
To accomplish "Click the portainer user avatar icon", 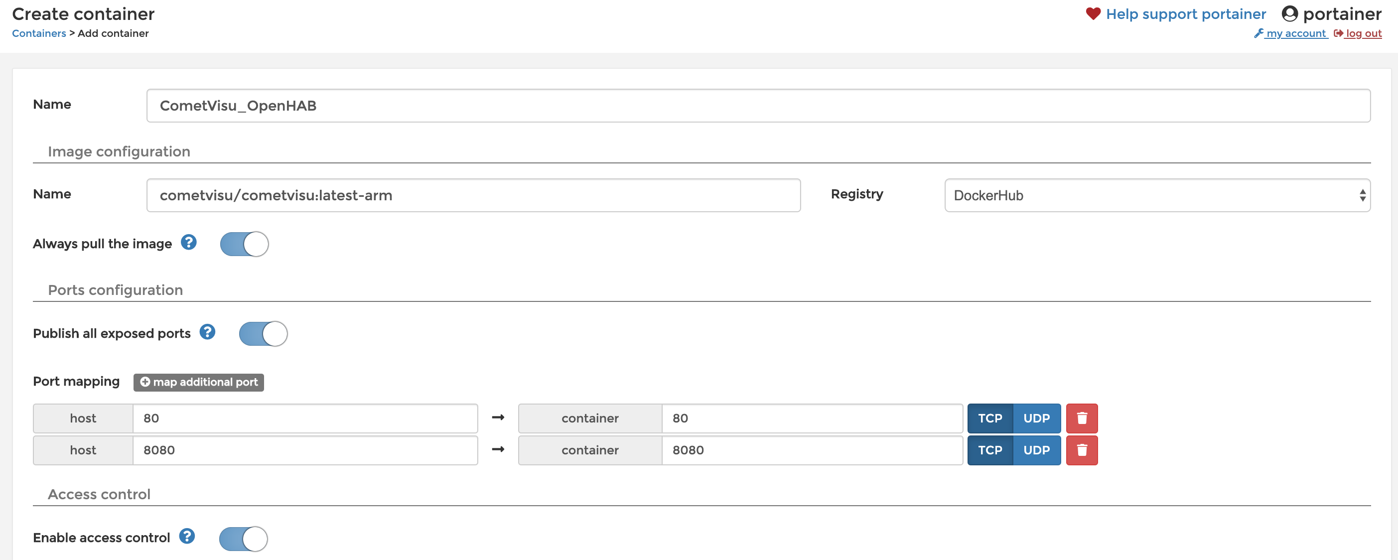I will [1289, 13].
